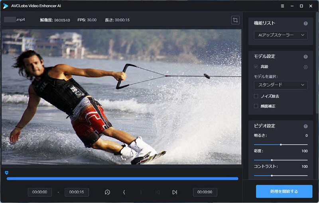
Task: Open help for ビデオ設定 section
Action: click(x=305, y=126)
